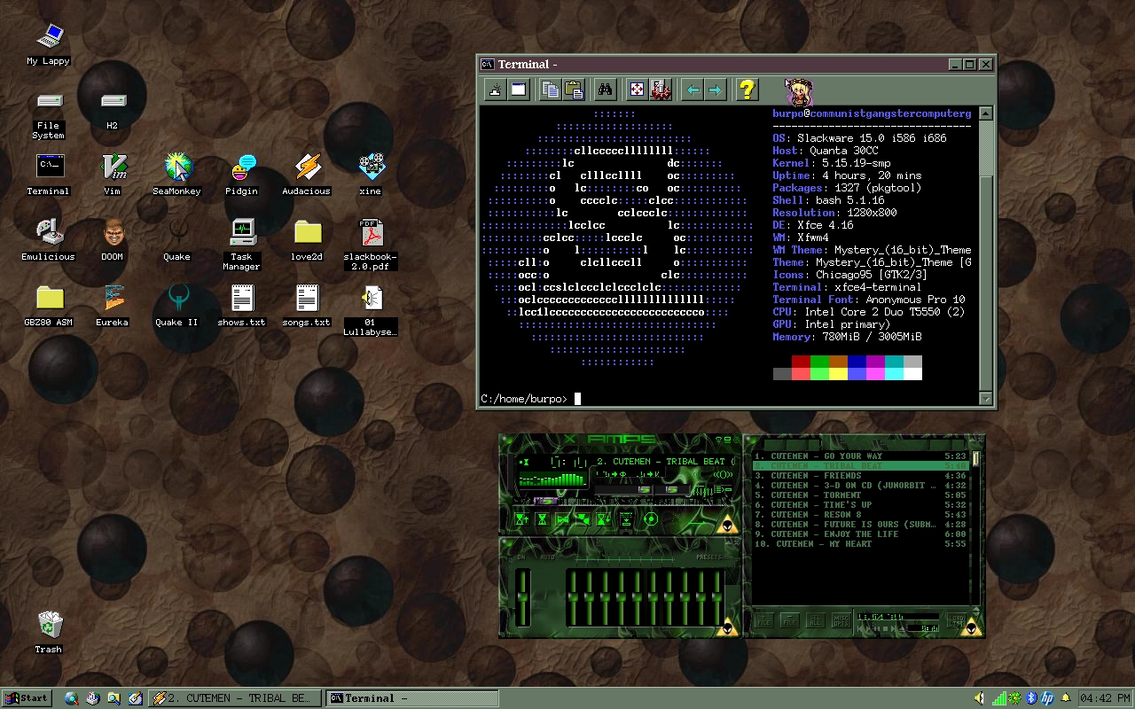Click the Copy icon in Terminal toolbar

click(550, 90)
